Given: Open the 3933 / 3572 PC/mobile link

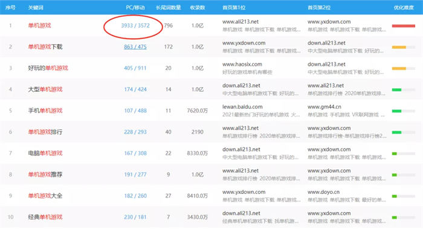Looking at the screenshot, I should point(135,25).
